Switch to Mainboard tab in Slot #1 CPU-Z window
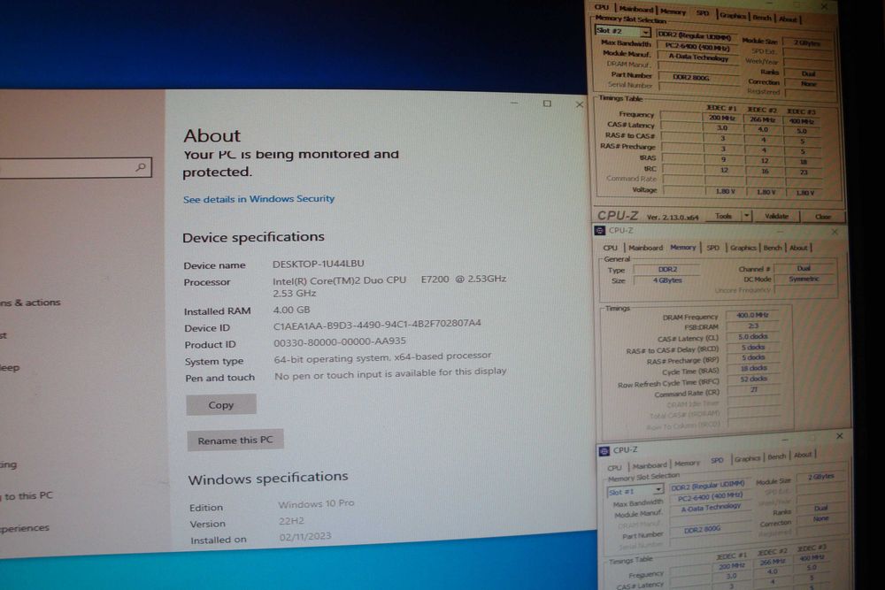 650,465
